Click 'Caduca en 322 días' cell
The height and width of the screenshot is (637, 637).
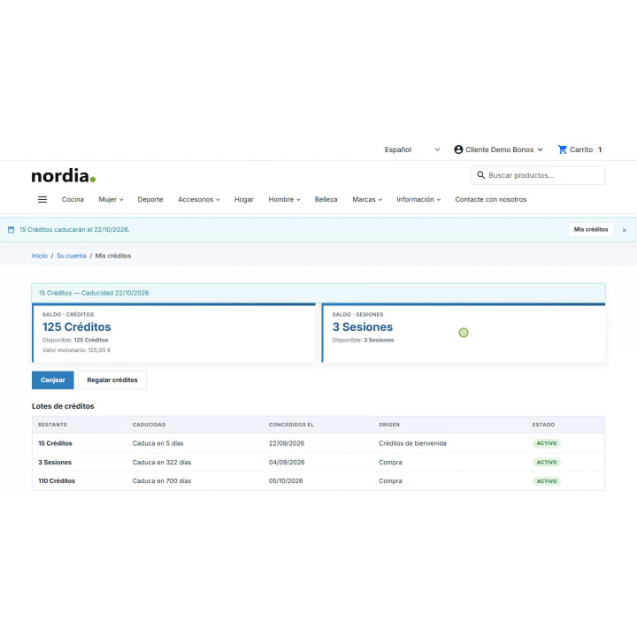tap(162, 463)
